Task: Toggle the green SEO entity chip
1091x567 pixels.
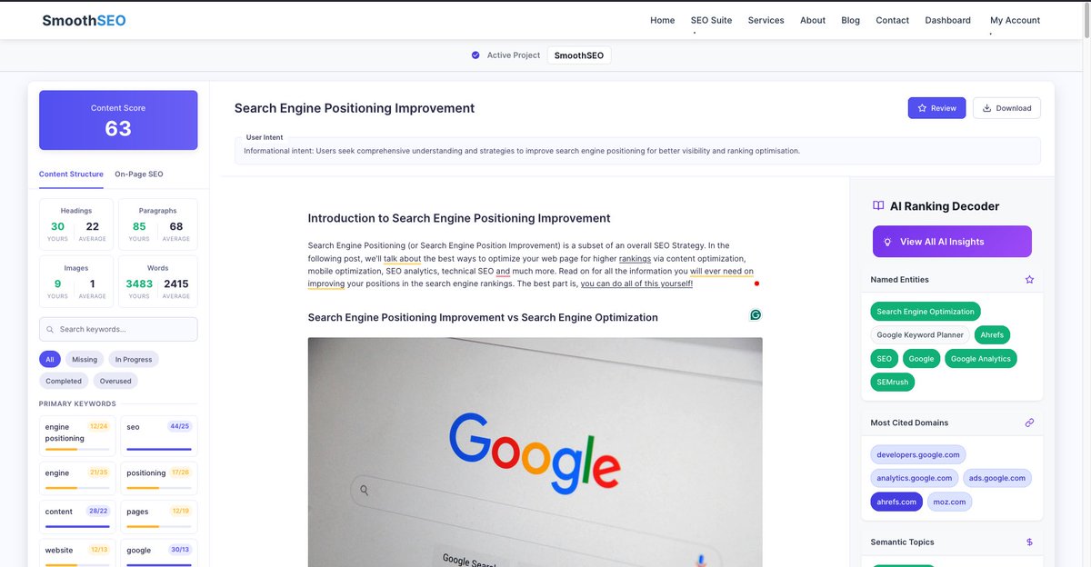Action: [x=884, y=359]
